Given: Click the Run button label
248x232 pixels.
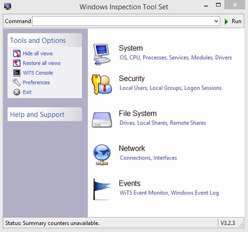Looking at the screenshot, I should (x=237, y=21).
